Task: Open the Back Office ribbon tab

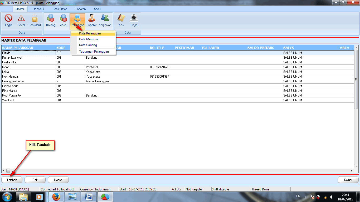Action: (60, 9)
